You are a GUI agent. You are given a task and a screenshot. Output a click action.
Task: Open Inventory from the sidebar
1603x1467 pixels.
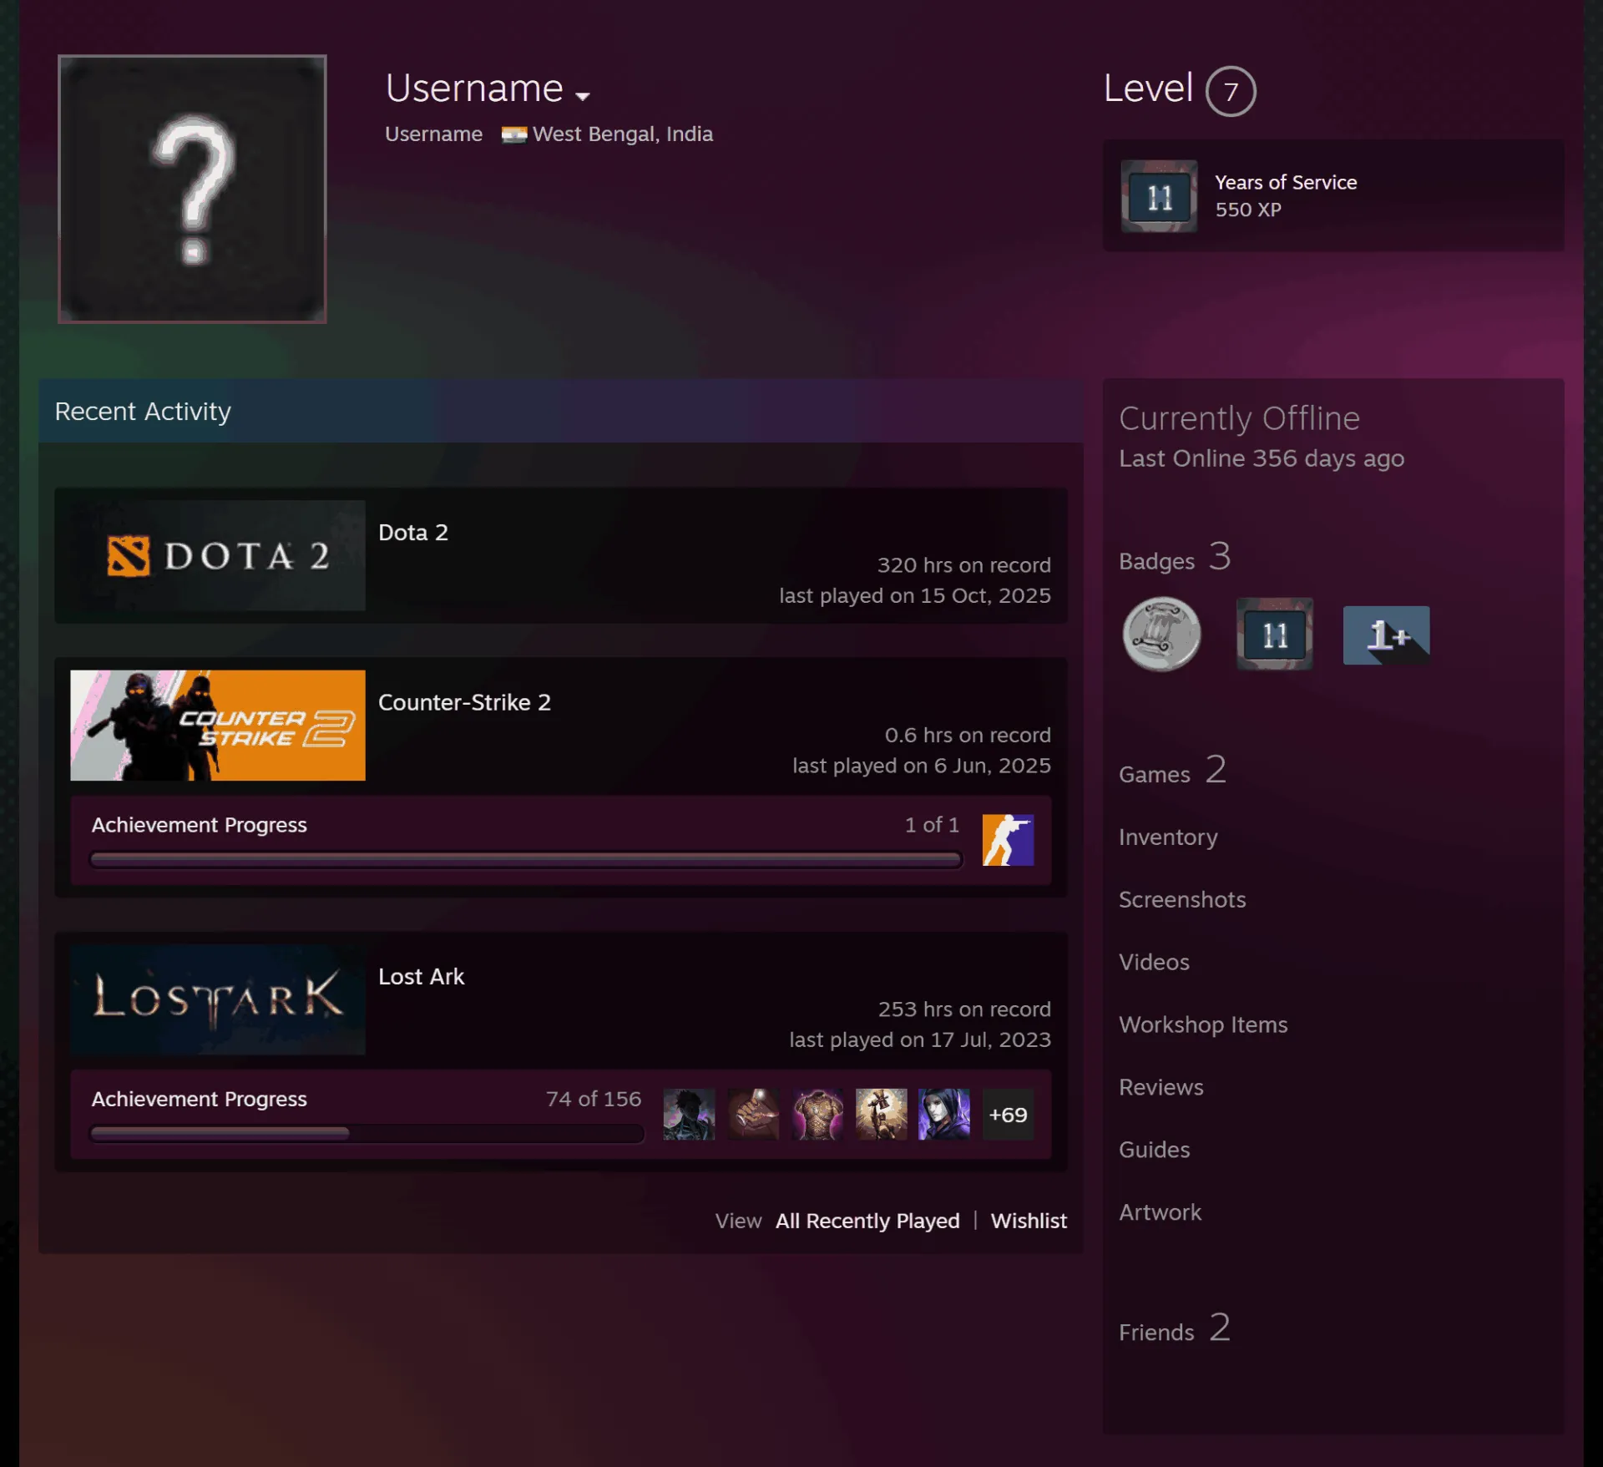[1168, 837]
